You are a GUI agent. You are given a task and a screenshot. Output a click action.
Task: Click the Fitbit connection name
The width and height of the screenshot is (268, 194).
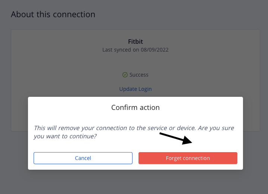click(135, 41)
